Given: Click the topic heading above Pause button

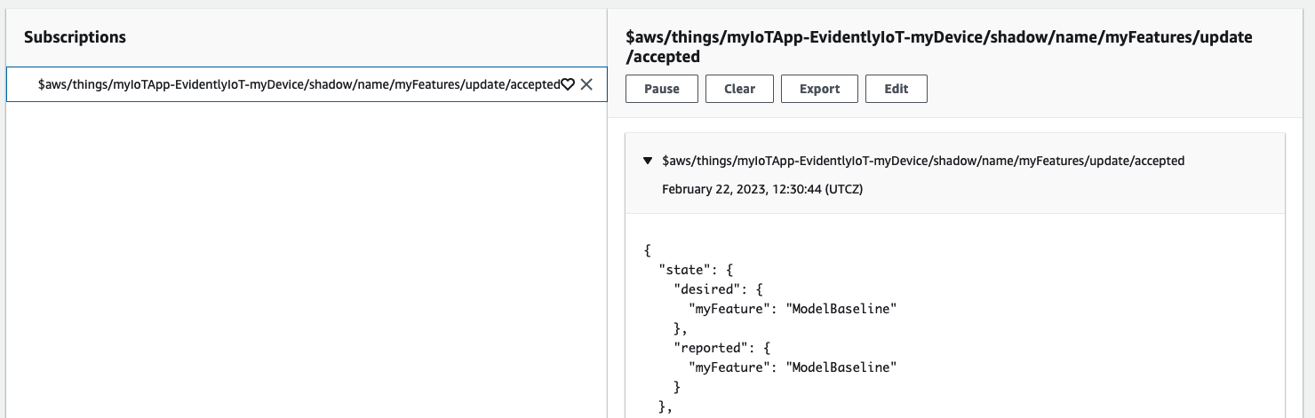Looking at the screenshot, I should (939, 47).
